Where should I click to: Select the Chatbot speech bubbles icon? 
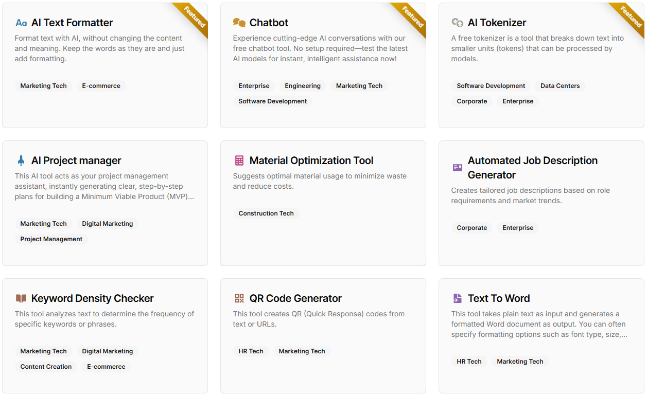[239, 23]
